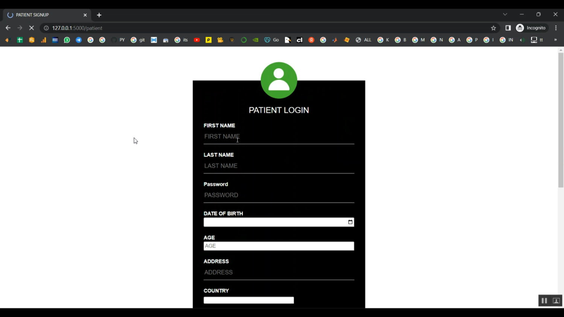
Task: Open the Nvidia bookmark
Action: (256, 40)
